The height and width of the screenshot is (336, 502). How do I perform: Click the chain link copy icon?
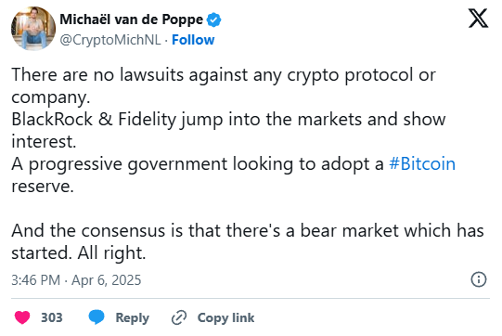pyautogui.click(x=179, y=317)
